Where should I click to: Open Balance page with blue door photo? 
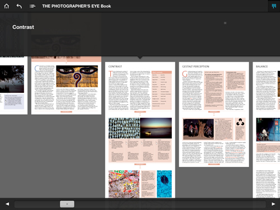[x=267, y=140]
